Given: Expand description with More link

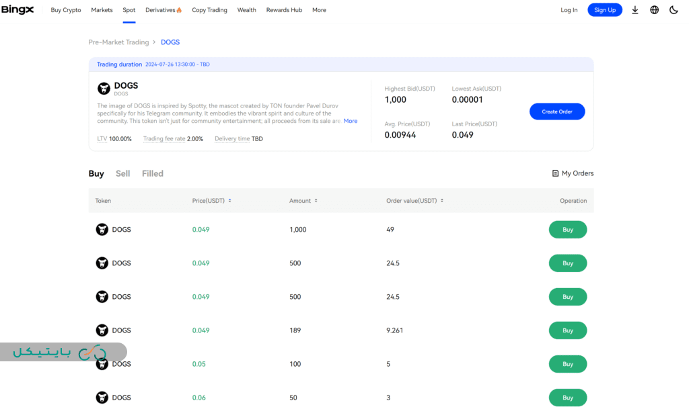Looking at the screenshot, I should [x=351, y=121].
